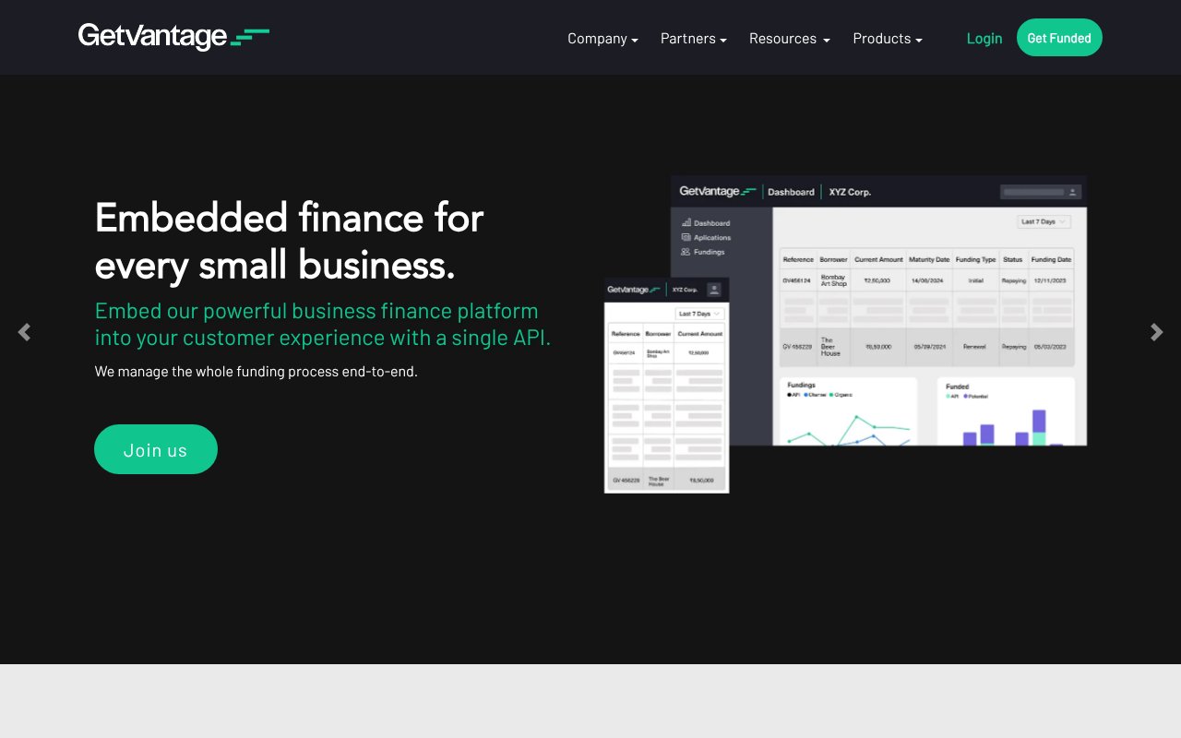The width and height of the screenshot is (1181, 738).
Task: Click the purple Potential color dot in Funded legend
Action: tap(965, 396)
